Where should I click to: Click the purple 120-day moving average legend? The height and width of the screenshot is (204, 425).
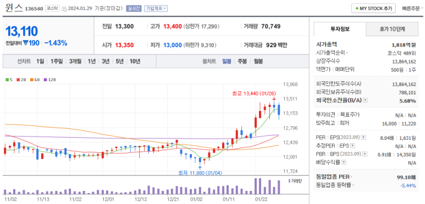49,80
